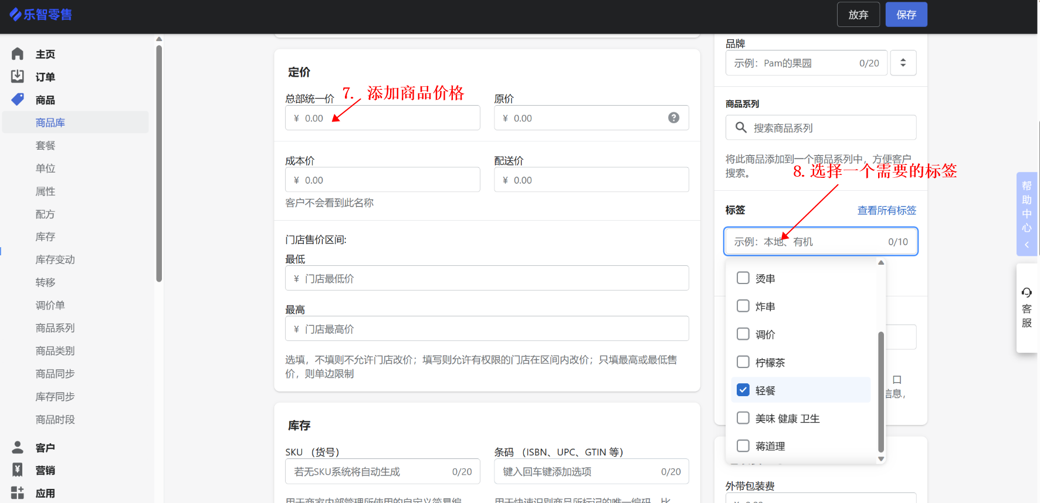Click the 条码 barcode input field
The height and width of the screenshot is (503, 1040).
[x=591, y=471]
